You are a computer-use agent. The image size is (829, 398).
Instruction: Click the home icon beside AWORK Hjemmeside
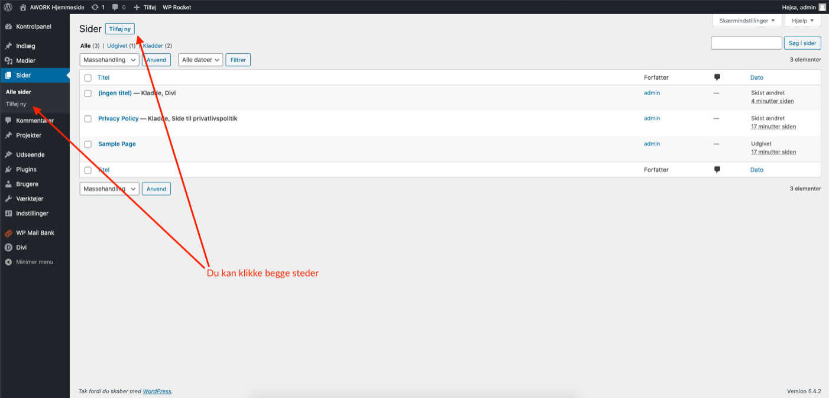(23, 7)
